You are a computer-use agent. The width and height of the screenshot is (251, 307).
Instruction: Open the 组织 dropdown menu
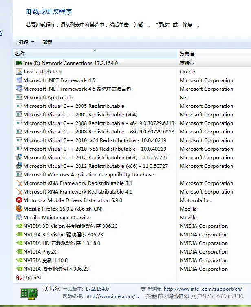pos(26,42)
